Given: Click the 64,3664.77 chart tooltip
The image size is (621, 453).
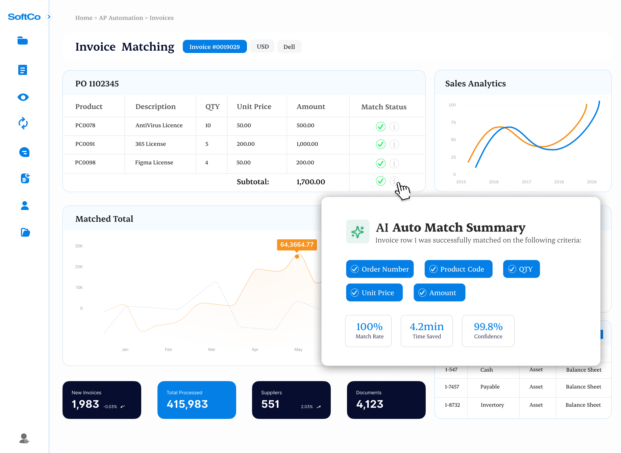Looking at the screenshot, I should [297, 245].
